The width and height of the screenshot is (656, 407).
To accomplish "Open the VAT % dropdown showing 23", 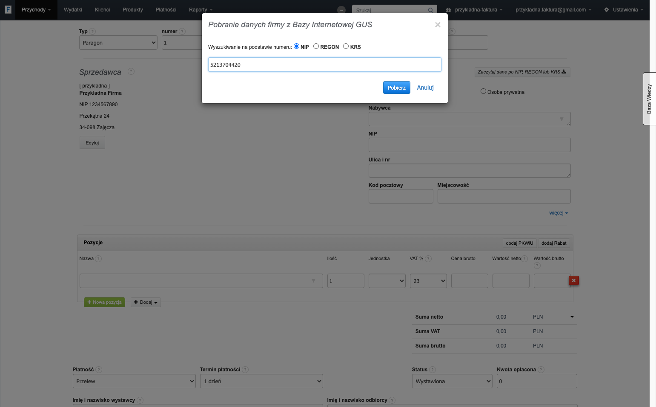I will pyautogui.click(x=428, y=281).
